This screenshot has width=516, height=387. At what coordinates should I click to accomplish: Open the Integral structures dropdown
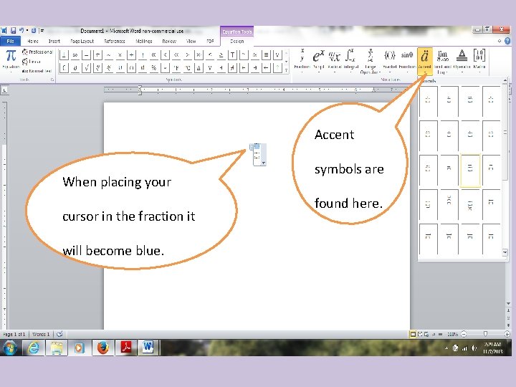click(350, 60)
